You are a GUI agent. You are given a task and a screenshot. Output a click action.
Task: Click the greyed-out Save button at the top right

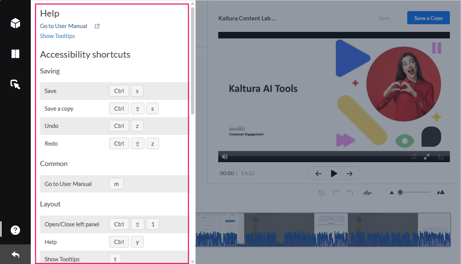point(384,18)
